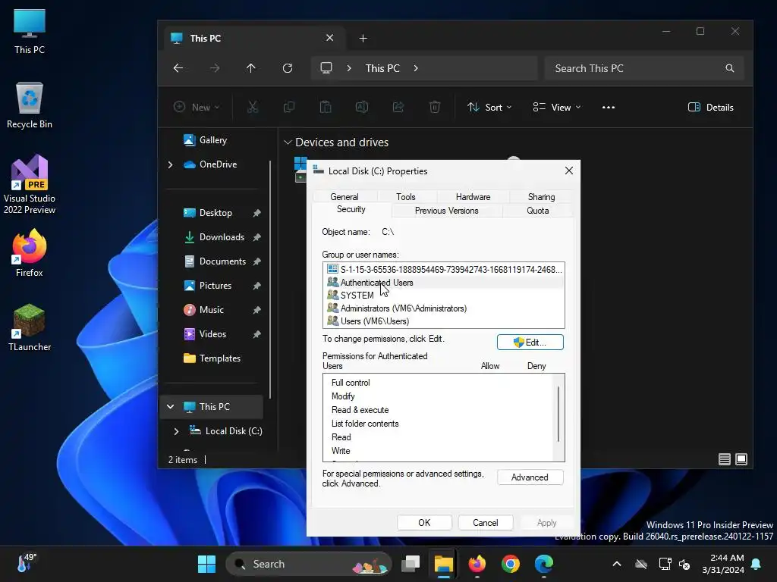The image size is (777, 582).
Task: Switch to large icons view icon
Action: pos(741,459)
